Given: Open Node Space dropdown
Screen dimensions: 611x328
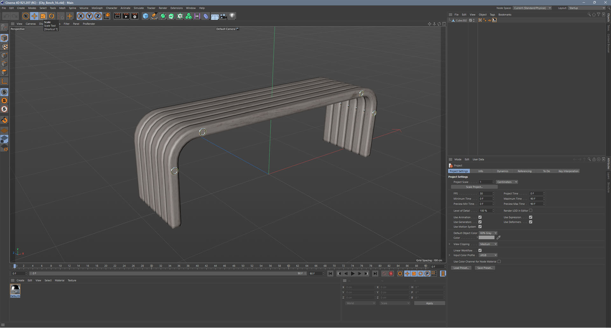Looking at the screenshot, I should pyautogui.click(x=532, y=8).
